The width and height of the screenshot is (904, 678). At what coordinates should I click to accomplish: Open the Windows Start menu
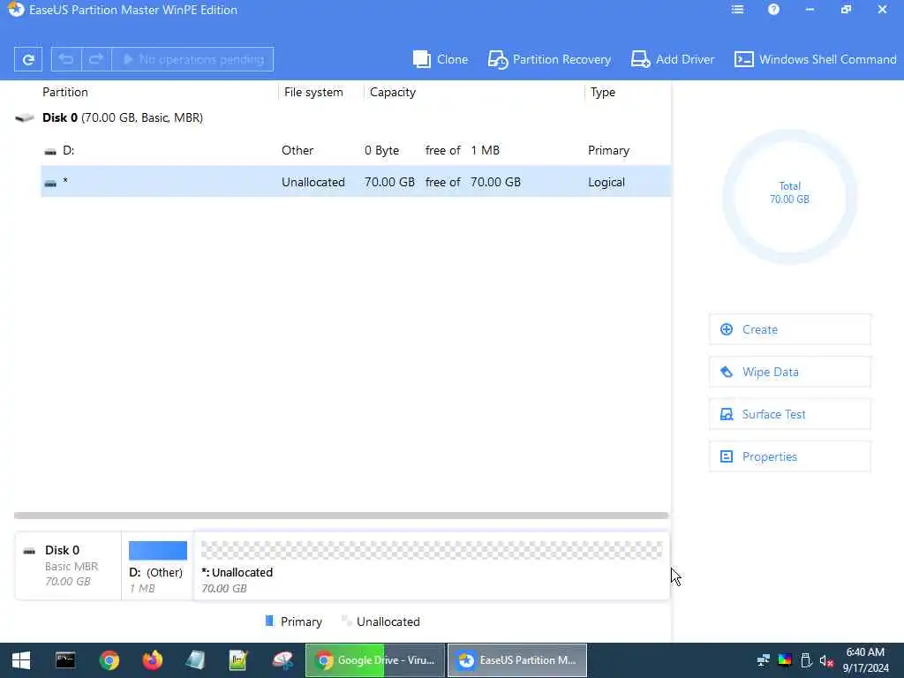pos(21,660)
